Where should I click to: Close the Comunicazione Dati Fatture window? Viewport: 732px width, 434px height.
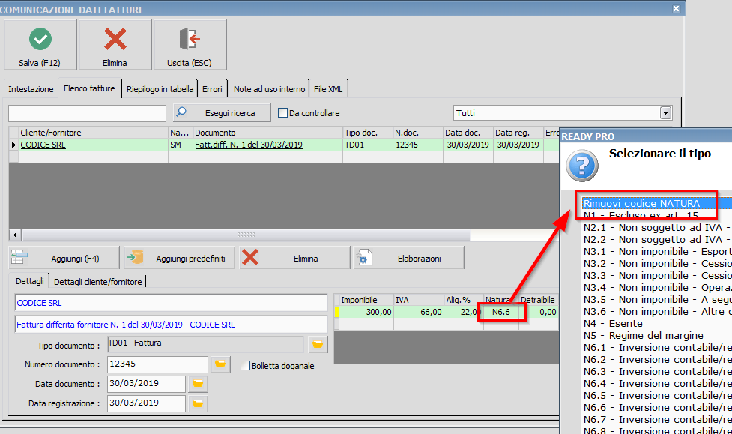click(676, 9)
